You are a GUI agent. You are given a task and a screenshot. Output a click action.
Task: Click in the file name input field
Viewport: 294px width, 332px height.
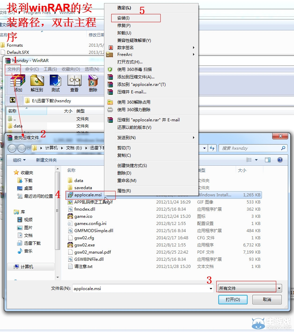click(141, 289)
